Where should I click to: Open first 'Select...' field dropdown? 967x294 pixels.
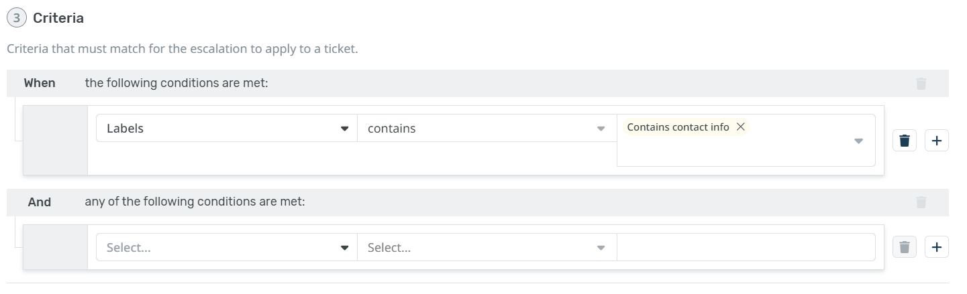click(226, 248)
